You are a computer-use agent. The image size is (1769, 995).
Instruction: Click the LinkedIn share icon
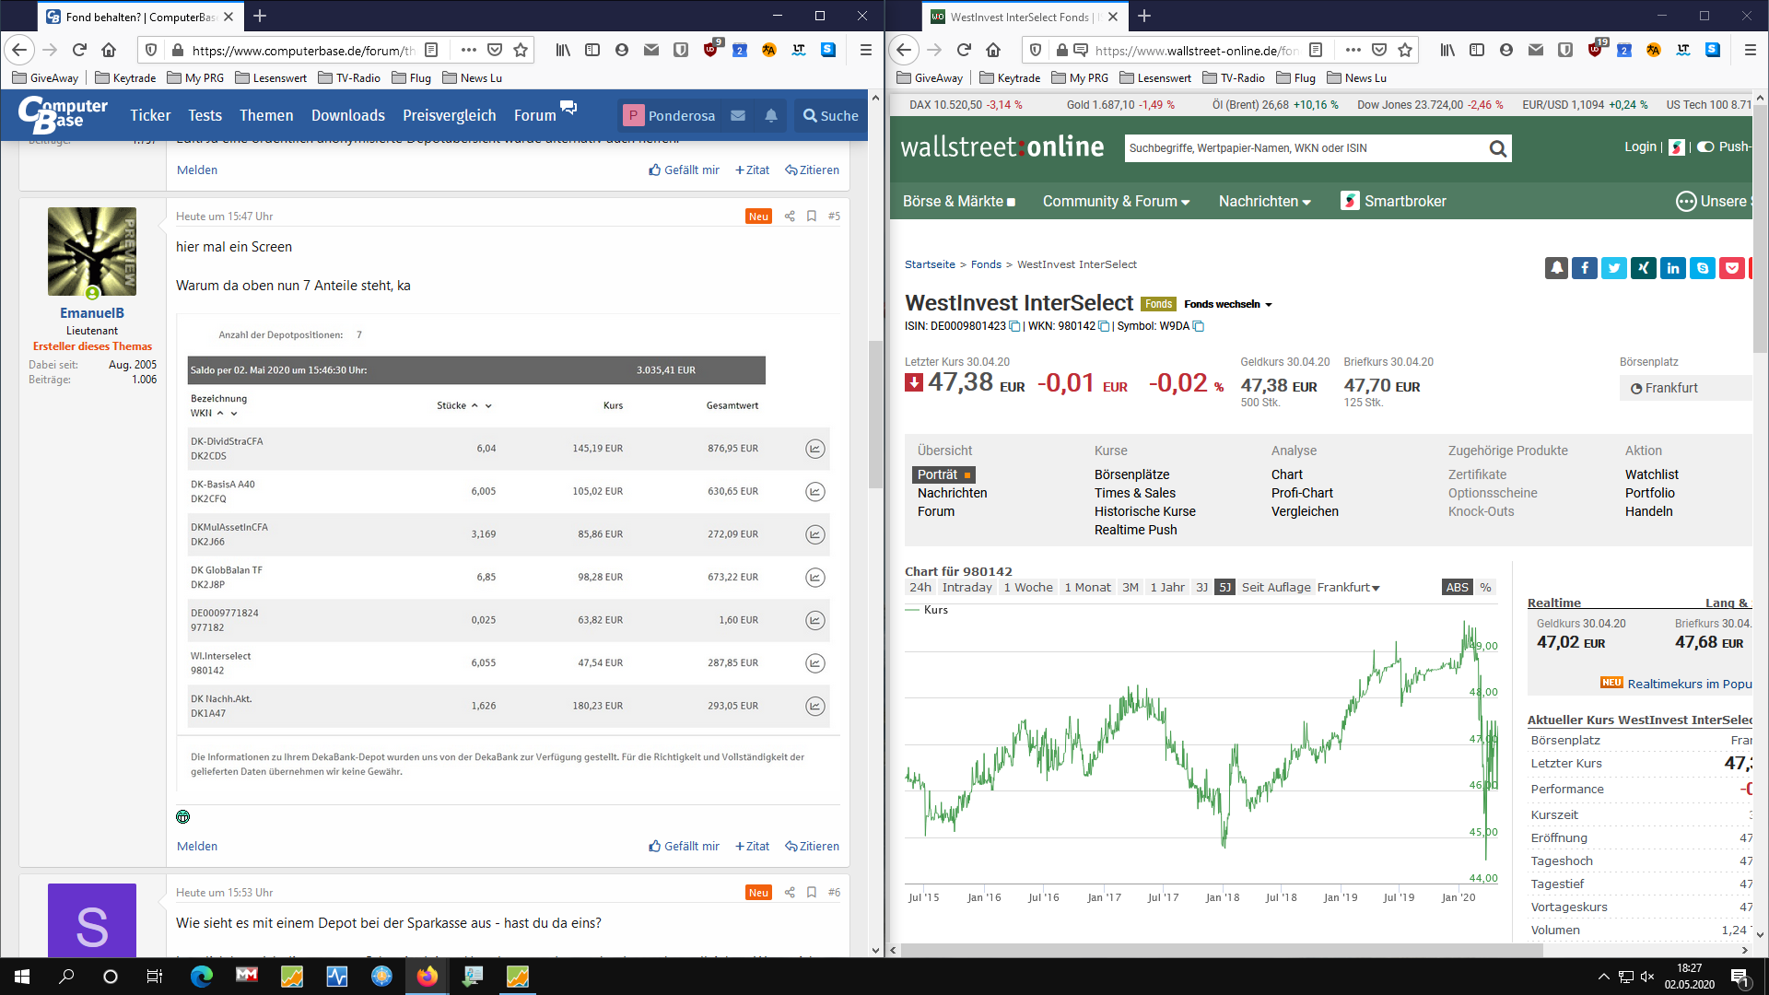point(1673,268)
